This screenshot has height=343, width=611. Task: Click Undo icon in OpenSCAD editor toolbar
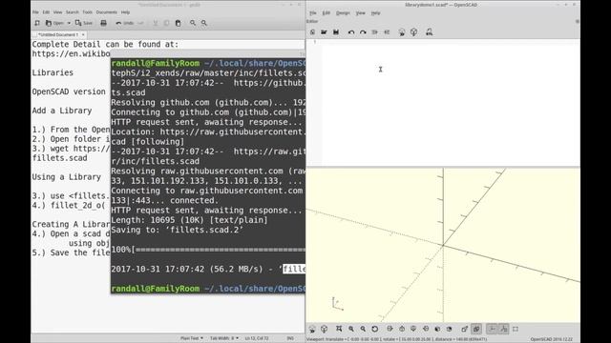pos(351,32)
